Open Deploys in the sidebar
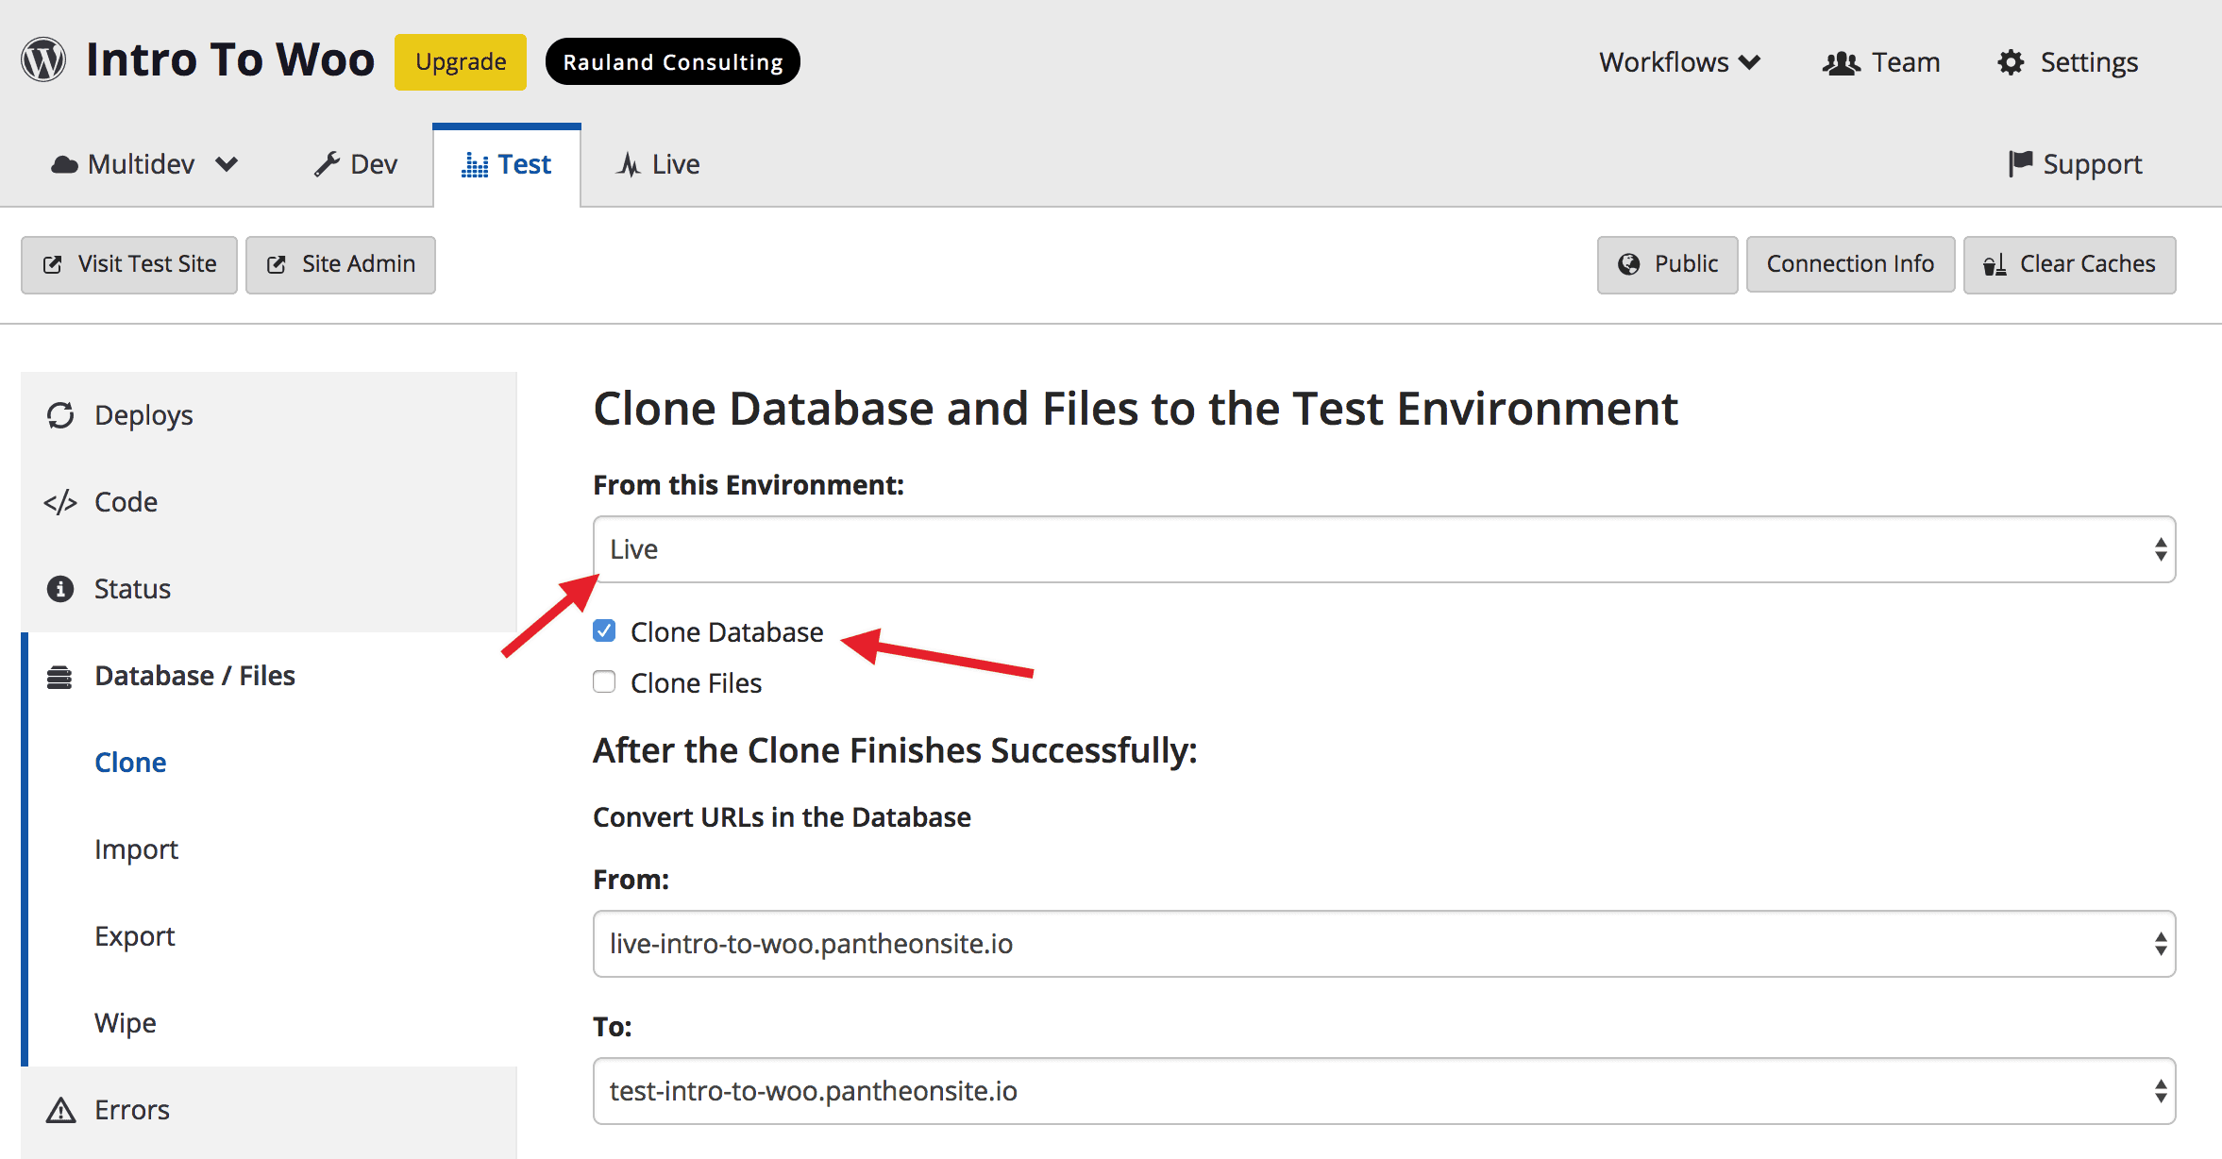 pos(269,415)
